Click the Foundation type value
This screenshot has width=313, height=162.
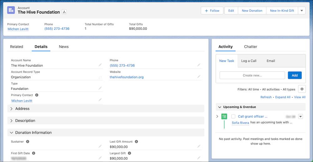(x=19, y=89)
